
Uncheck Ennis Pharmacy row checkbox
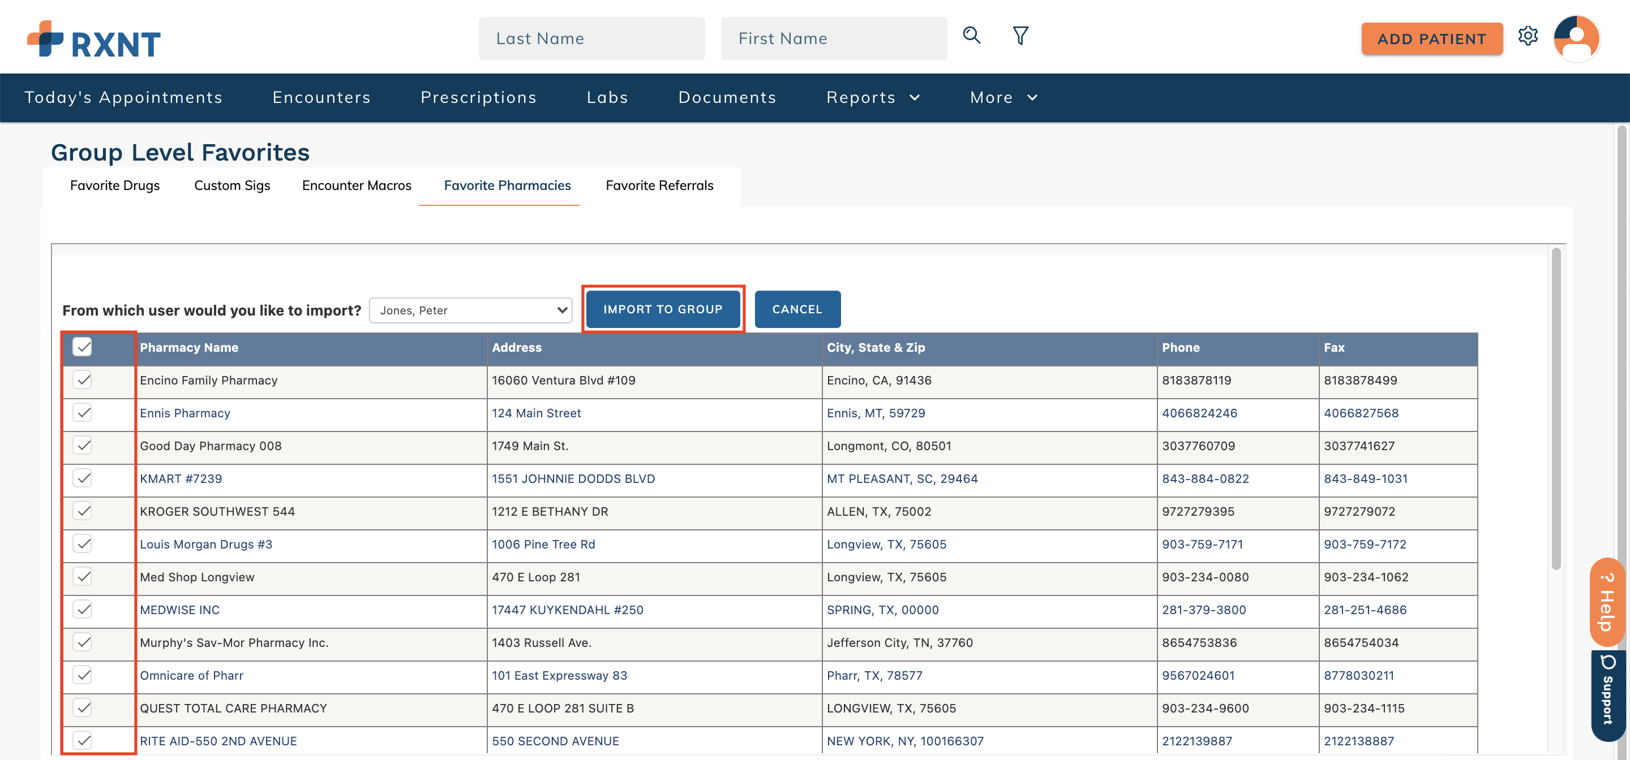click(x=82, y=413)
